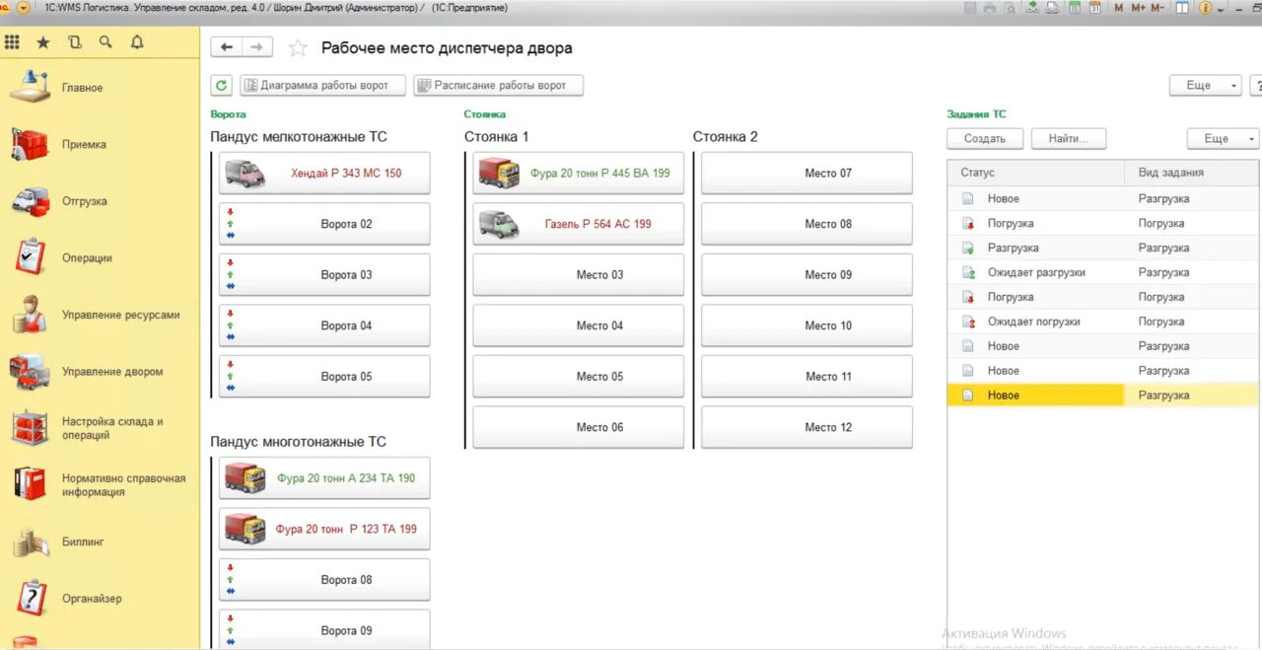
Task: Open favorites star in top panel
Action: coord(42,42)
